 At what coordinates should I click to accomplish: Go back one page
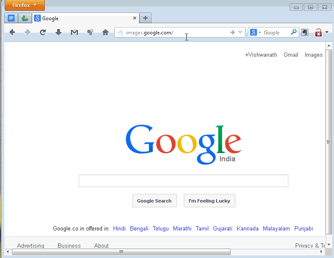[x=12, y=32]
